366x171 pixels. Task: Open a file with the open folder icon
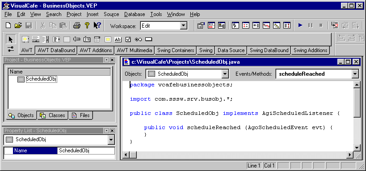18,25
